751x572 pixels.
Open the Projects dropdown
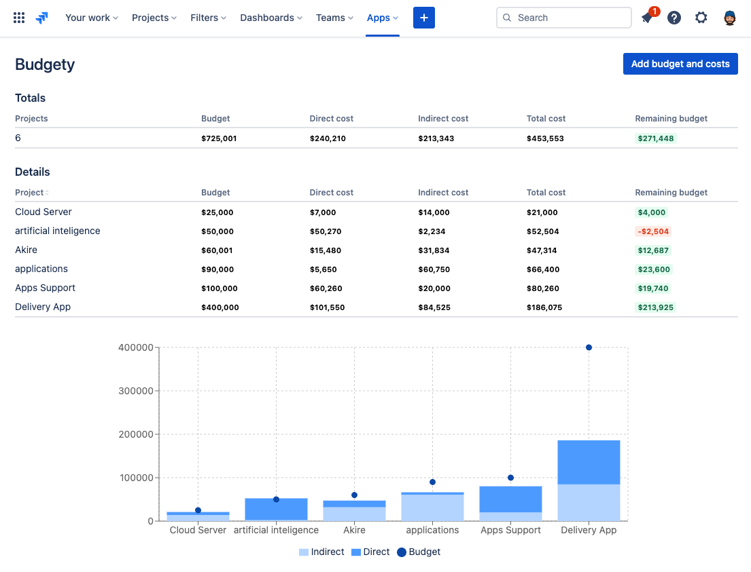[x=154, y=18]
